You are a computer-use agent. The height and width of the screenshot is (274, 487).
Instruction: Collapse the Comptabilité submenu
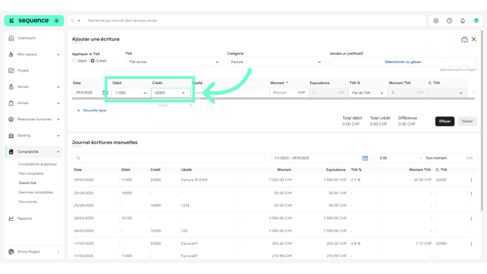58,152
